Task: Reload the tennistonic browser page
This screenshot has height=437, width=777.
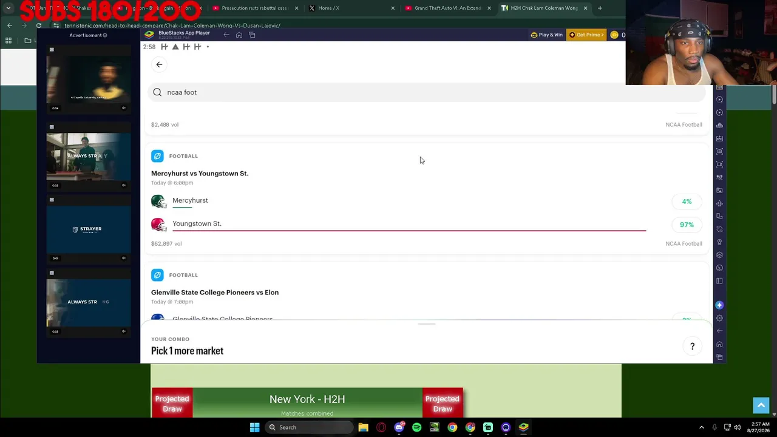Action: coord(39,25)
